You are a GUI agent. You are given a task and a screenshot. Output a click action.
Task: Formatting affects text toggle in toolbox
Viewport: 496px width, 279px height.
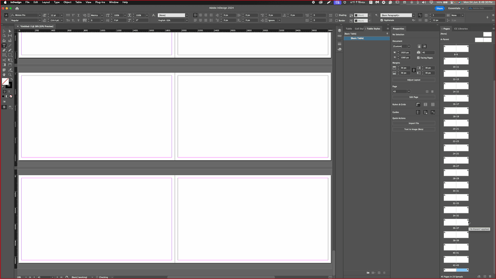pos(9,92)
